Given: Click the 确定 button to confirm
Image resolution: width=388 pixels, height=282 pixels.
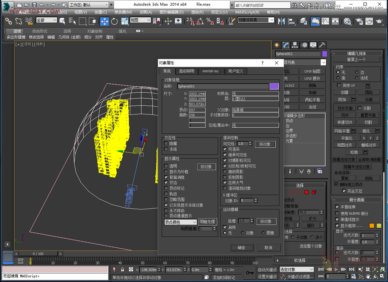Looking at the screenshot, I should [x=242, y=247].
